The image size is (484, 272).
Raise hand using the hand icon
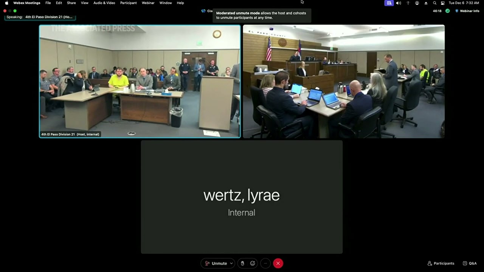pyautogui.click(x=242, y=263)
